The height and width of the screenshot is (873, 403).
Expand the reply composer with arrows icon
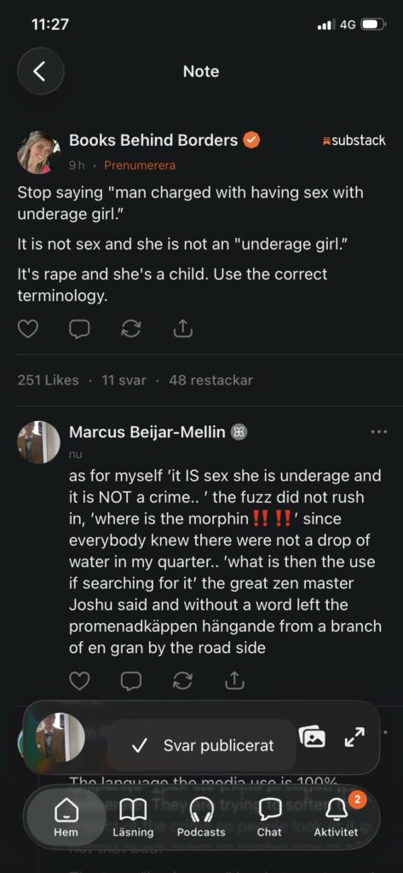[354, 737]
